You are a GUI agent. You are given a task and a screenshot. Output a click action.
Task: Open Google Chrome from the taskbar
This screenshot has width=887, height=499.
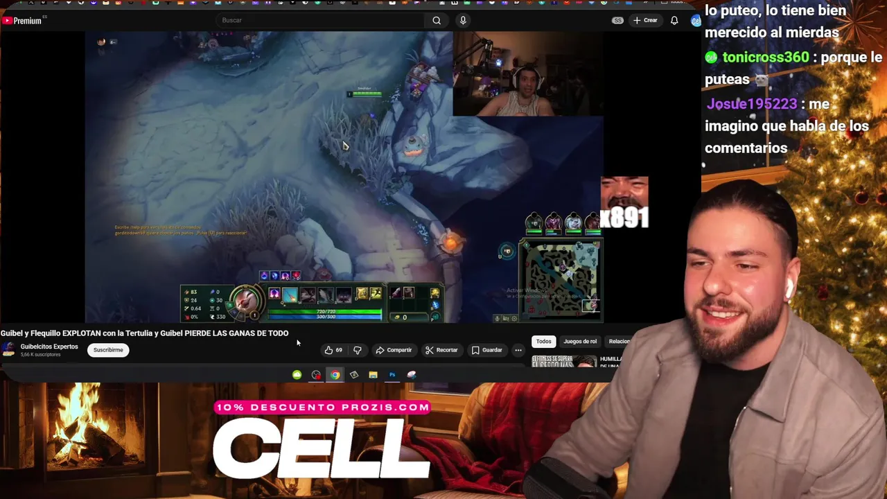click(335, 375)
